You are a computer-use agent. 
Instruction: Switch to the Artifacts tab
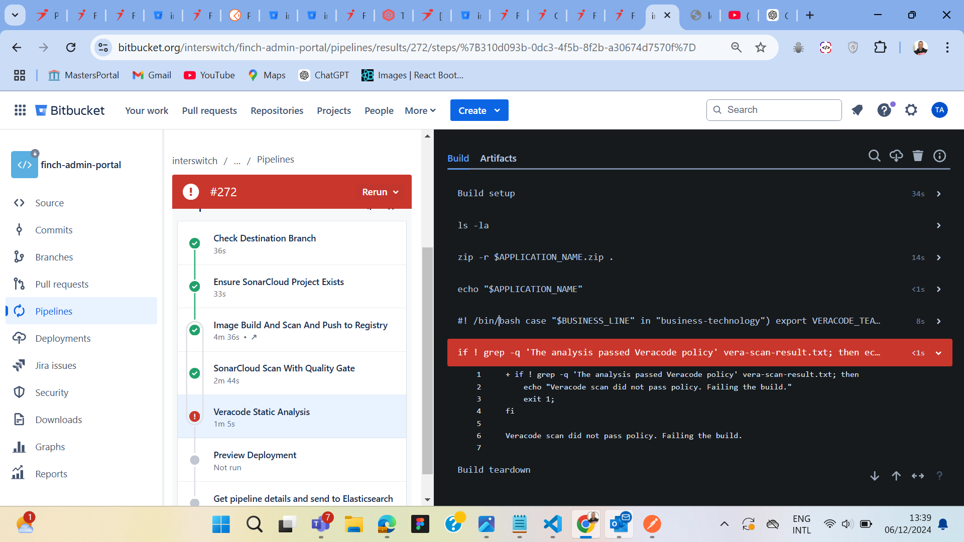pos(498,158)
